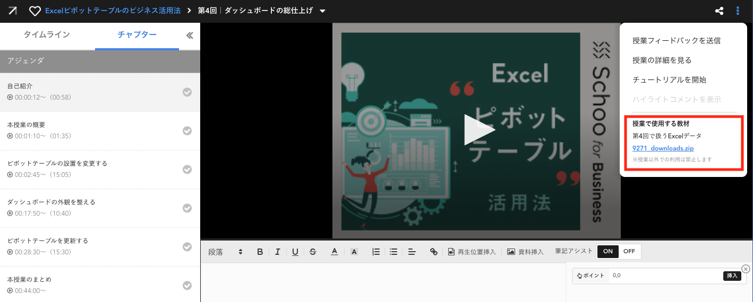Viewport: 753px width, 302px height.
Task: Close the ポイント insert box
Action: click(x=746, y=269)
